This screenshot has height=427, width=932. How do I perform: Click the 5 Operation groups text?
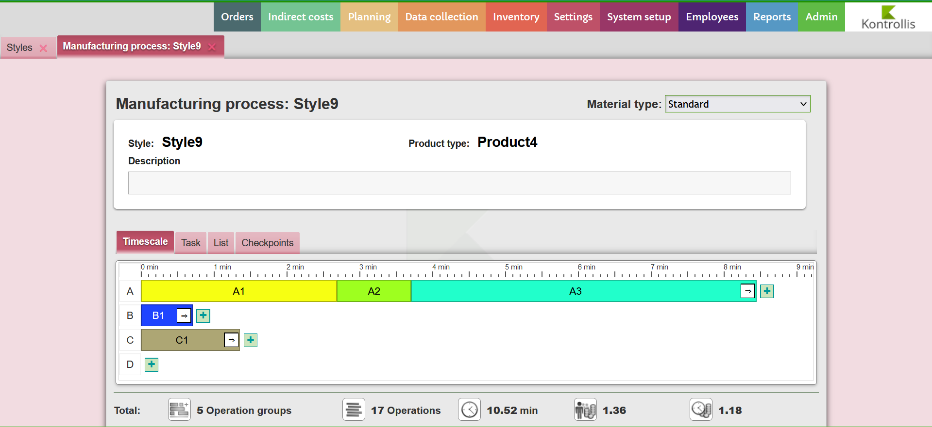244,411
